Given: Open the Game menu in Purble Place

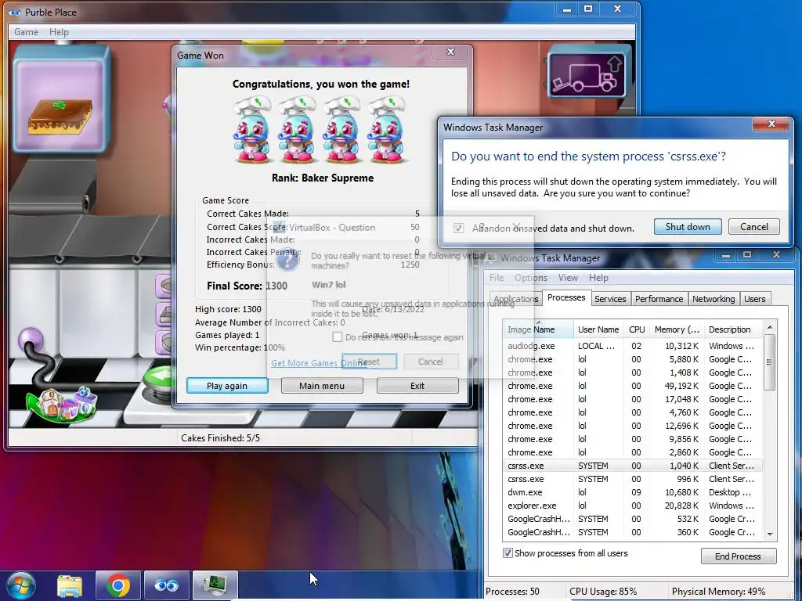Looking at the screenshot, I should pos(26,31).
